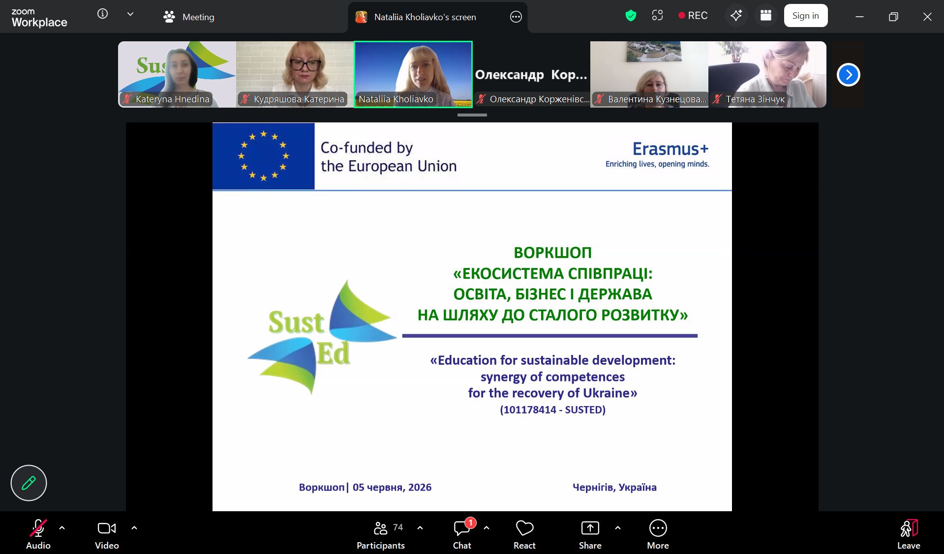Select Олександр Корженівс... participant tile

pos(531,74)
